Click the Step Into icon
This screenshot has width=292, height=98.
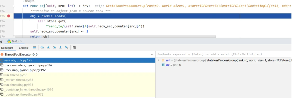[x=48, y=48]
